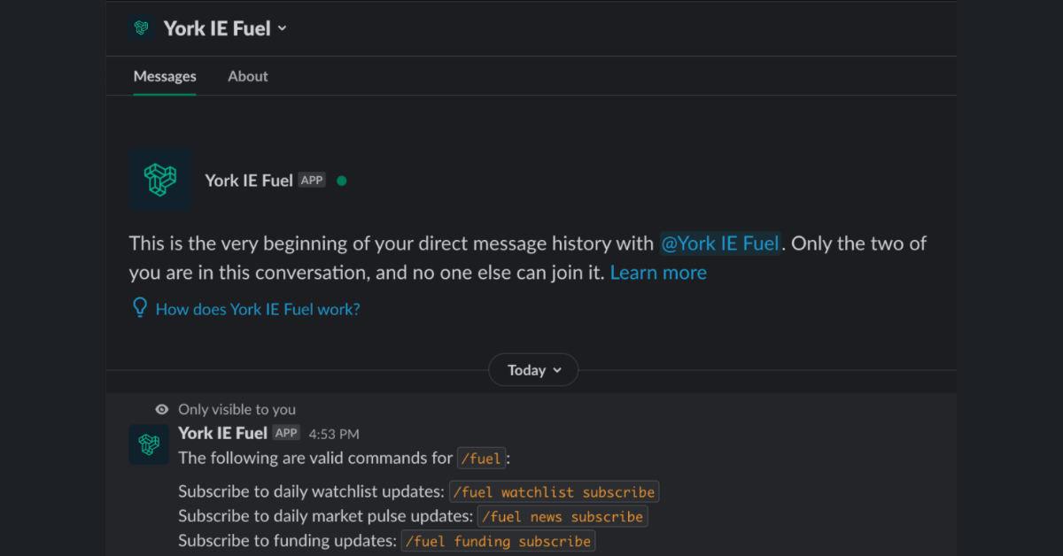The height and width of the screenshot is (556, 1063).
Task: Click the ephemeral message visibility indicator
Action: tap(161, 409)
